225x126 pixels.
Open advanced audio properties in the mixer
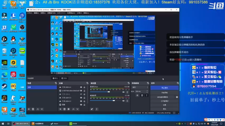pos(92,109)
